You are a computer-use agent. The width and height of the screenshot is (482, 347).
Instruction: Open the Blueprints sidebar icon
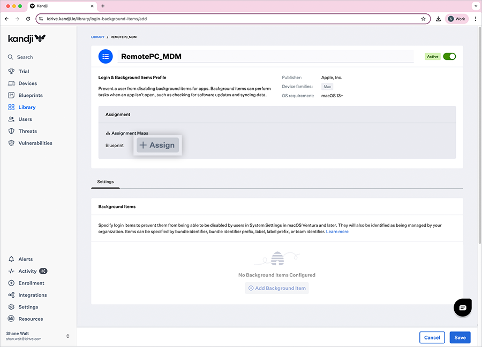(x=11, y=95)
